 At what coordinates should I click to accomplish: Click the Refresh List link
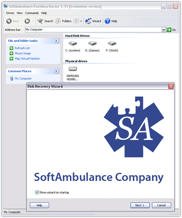(22, 48)
